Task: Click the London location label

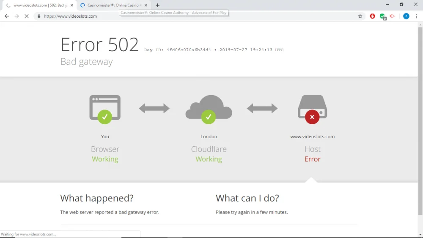Action: (x=209, y=137)
